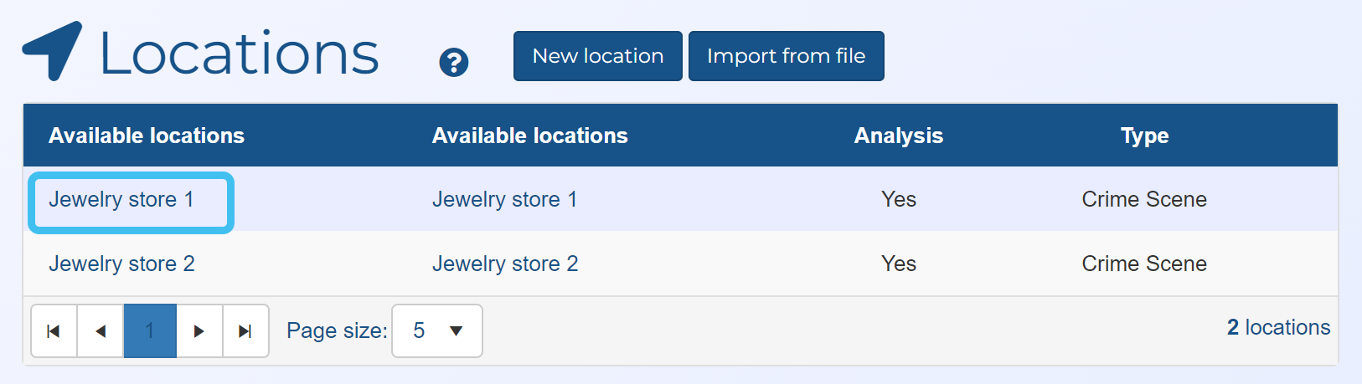Advance to the next page of locations
Viewport: 1362px width, 384px height.
pyautogui.click(x=199, y=331)
